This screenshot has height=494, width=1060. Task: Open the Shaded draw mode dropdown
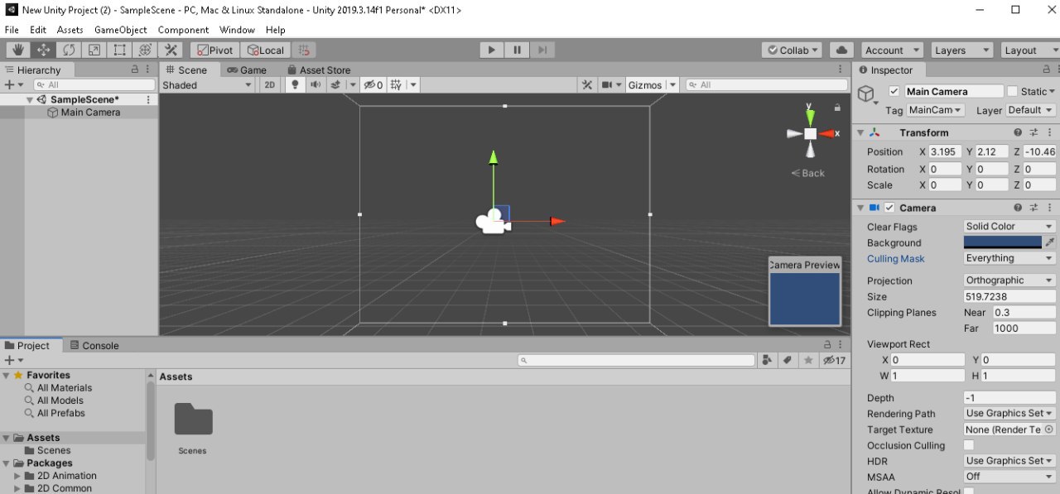(208, 84)
